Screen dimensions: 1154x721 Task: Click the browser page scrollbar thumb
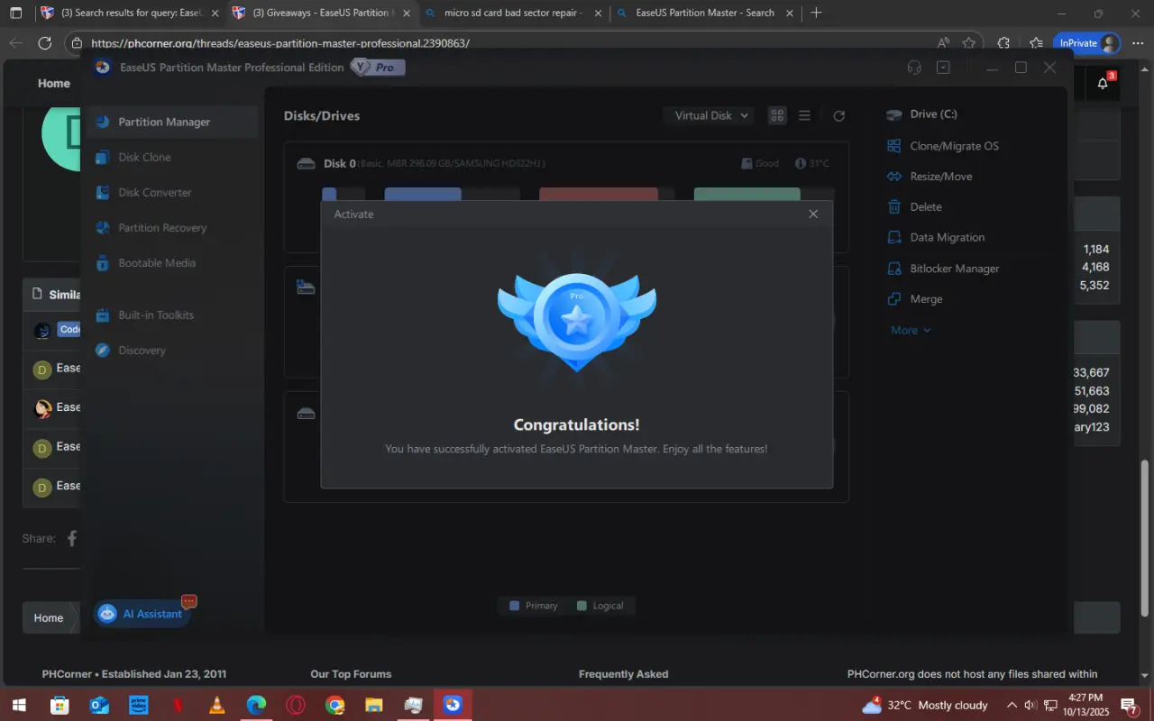[x=1146, y=538]
